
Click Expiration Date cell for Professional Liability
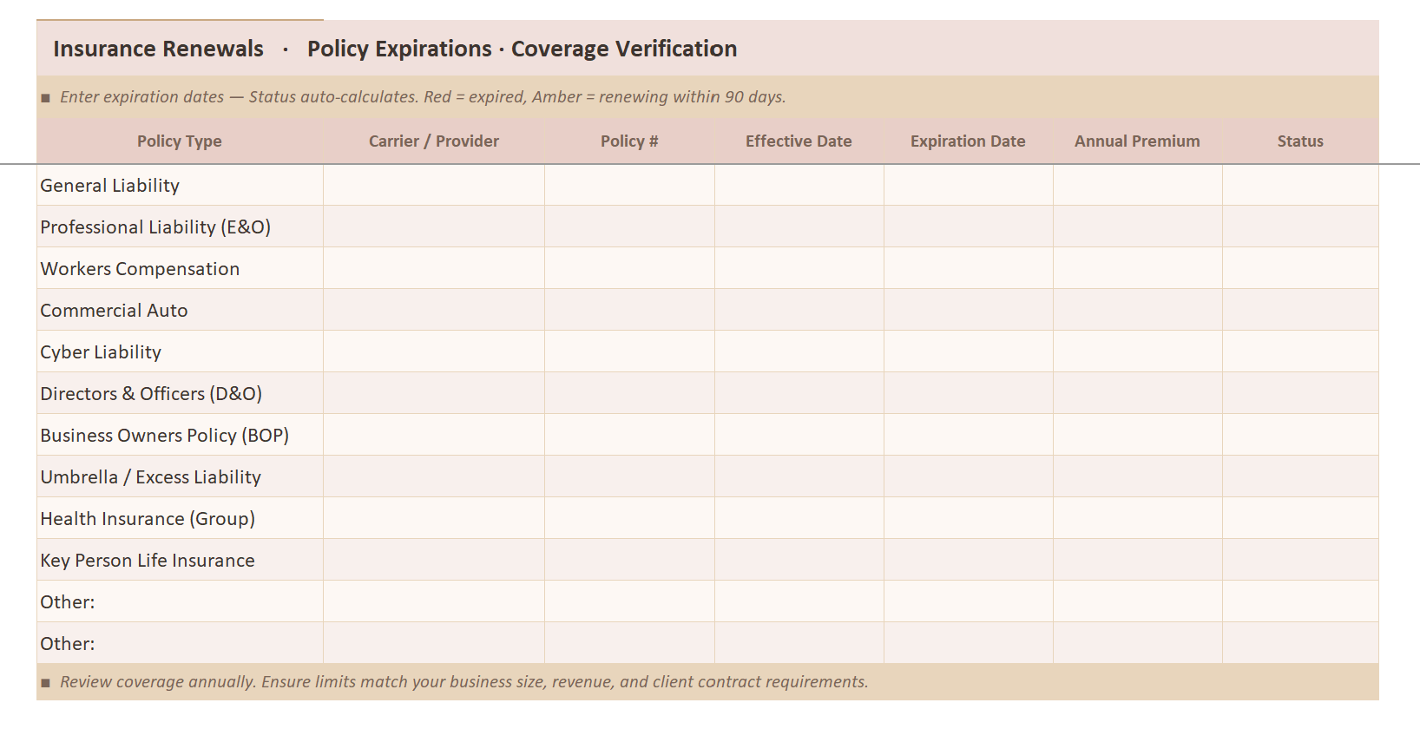point(968,227)
